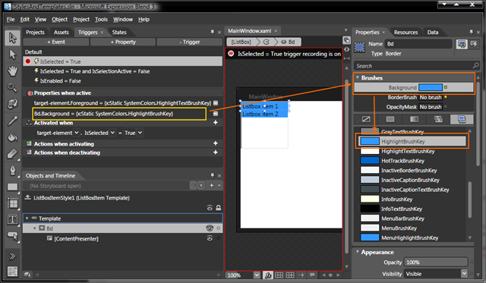Viewport: 486px width, 283px height.
Task: Select the No brush option
Action: pyautogui.click(x=366, y=119)
